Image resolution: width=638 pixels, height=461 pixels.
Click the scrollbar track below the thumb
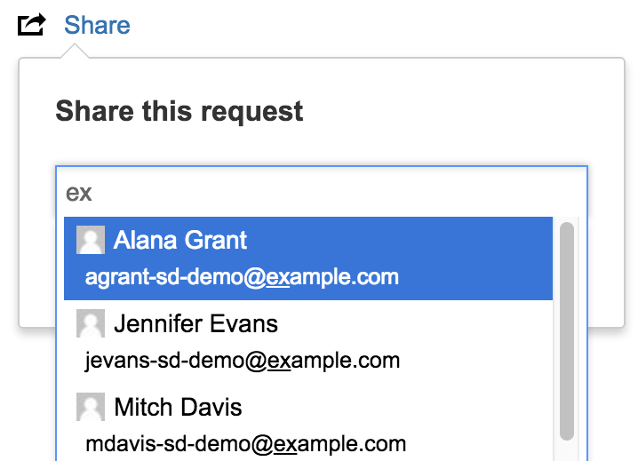click(x=567, y=451)
